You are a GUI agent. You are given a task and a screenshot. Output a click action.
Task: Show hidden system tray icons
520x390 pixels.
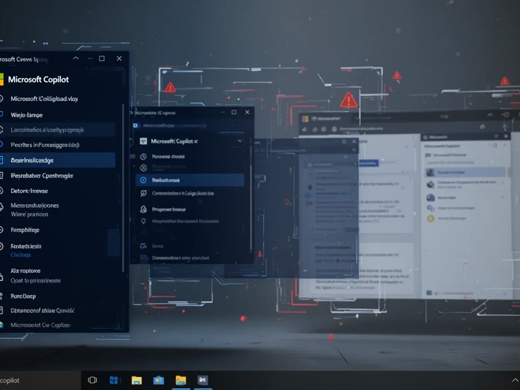coord(515,380)
